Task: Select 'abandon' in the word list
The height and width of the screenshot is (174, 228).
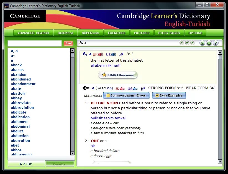Action: 19,75
